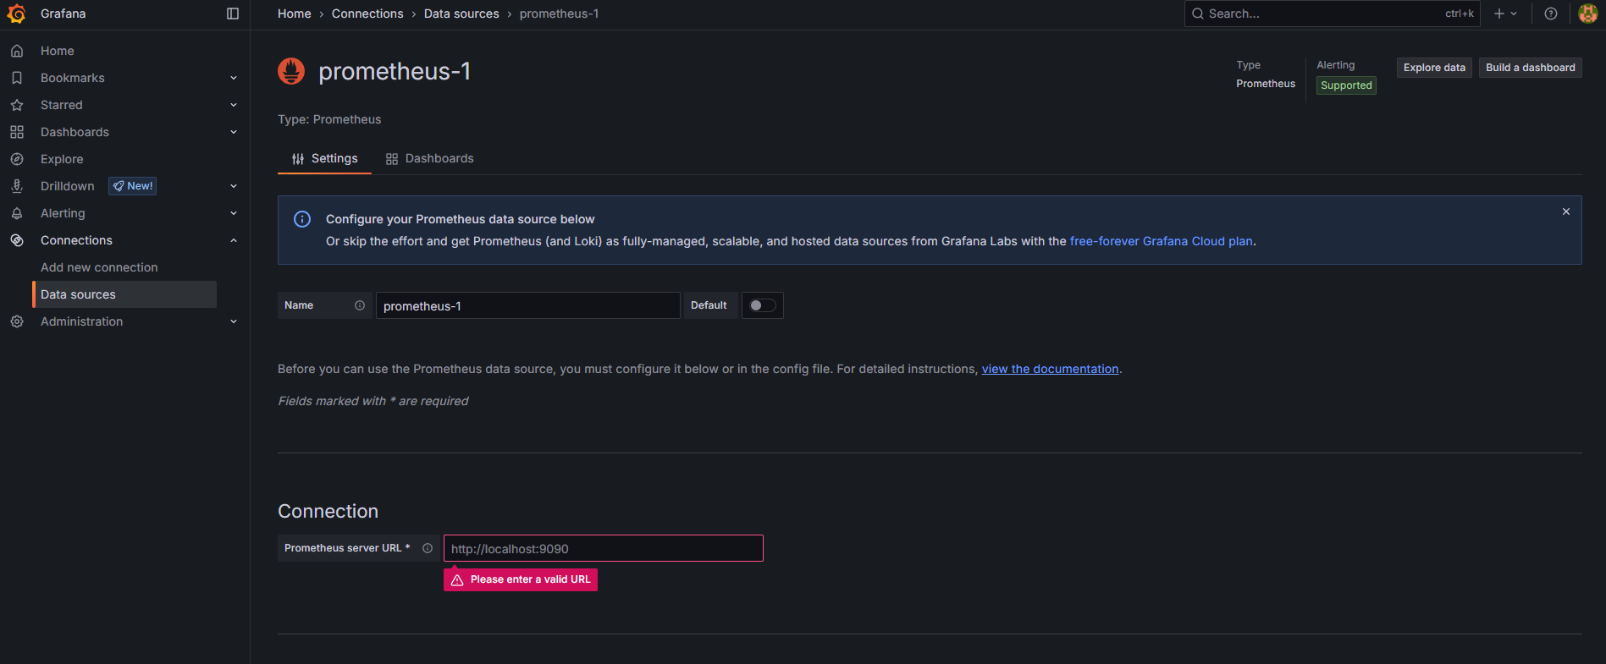1606x664 pixels.
Task: Click the info icon beside Name
Action: (x=360, y=305)
